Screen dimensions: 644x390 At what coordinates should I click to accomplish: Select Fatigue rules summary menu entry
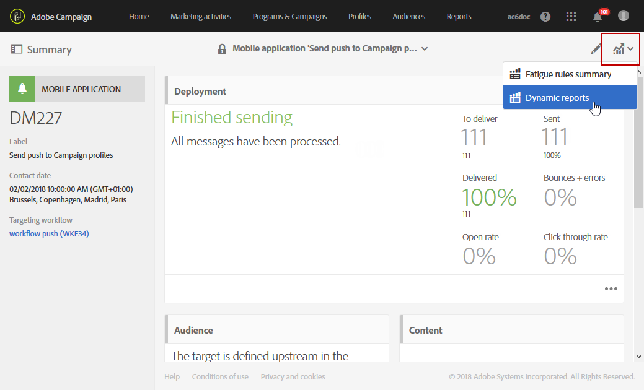coord(570,74)
